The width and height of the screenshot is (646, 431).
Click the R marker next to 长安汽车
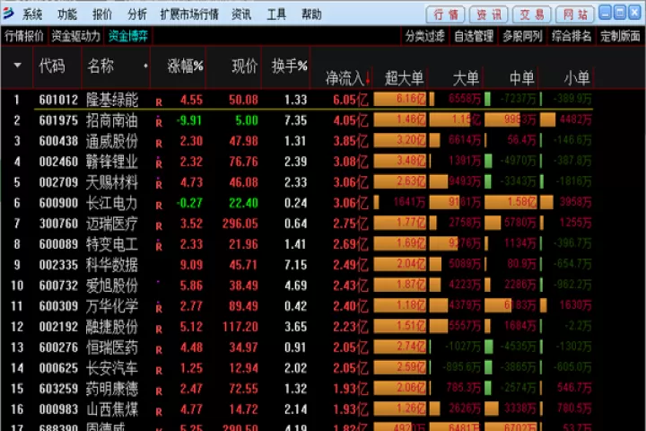[x=159, y=370]
